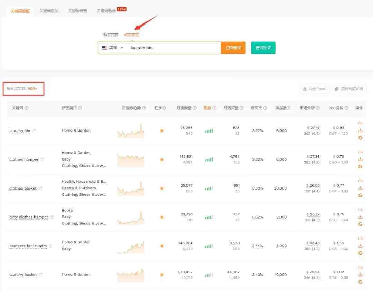Viewport: 373px width, 291px height.
Task: Click help icon beside 月搜索趋势 column header
Action: click(144, 108)
